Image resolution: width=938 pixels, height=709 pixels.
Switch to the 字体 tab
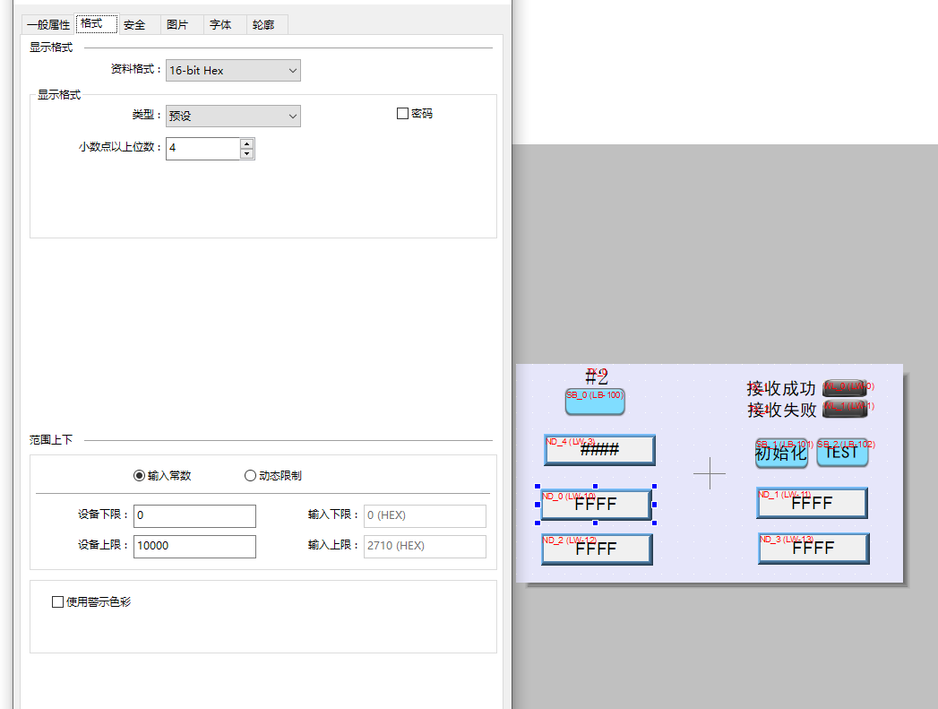(x=220, y=25)
